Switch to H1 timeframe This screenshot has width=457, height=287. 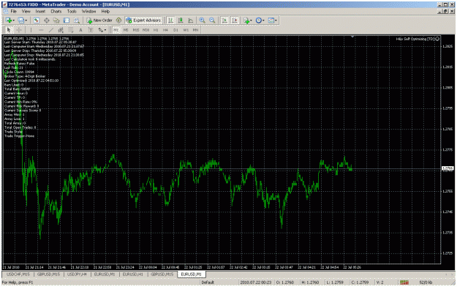click(x=156, y=30)
